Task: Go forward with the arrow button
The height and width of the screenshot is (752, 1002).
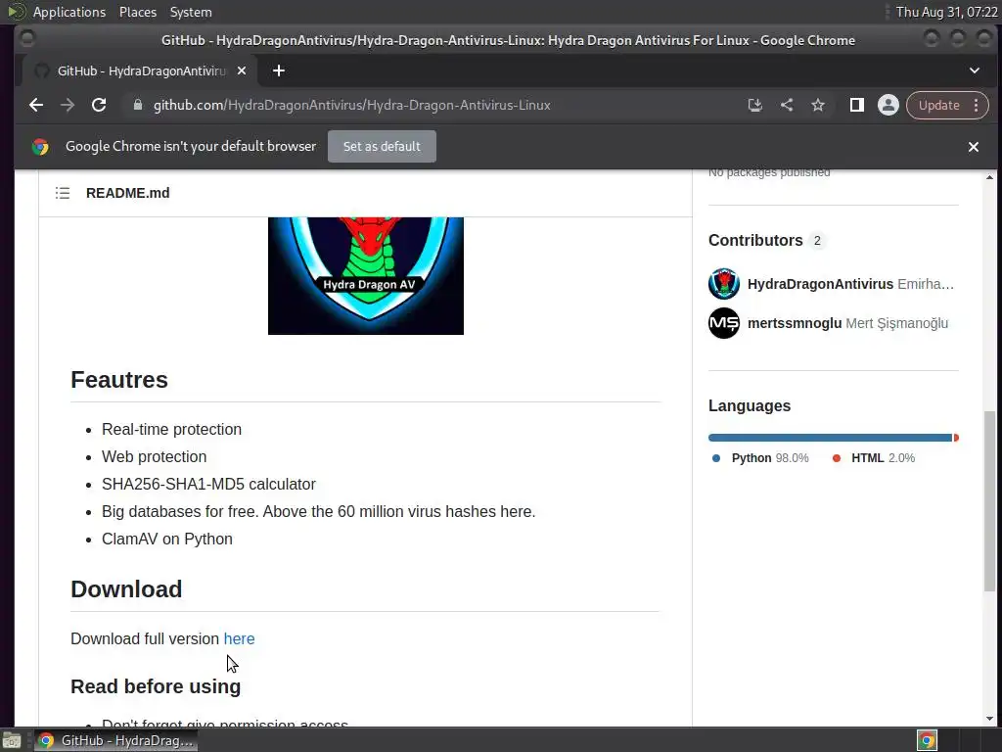Action: [x=68, y=105]
